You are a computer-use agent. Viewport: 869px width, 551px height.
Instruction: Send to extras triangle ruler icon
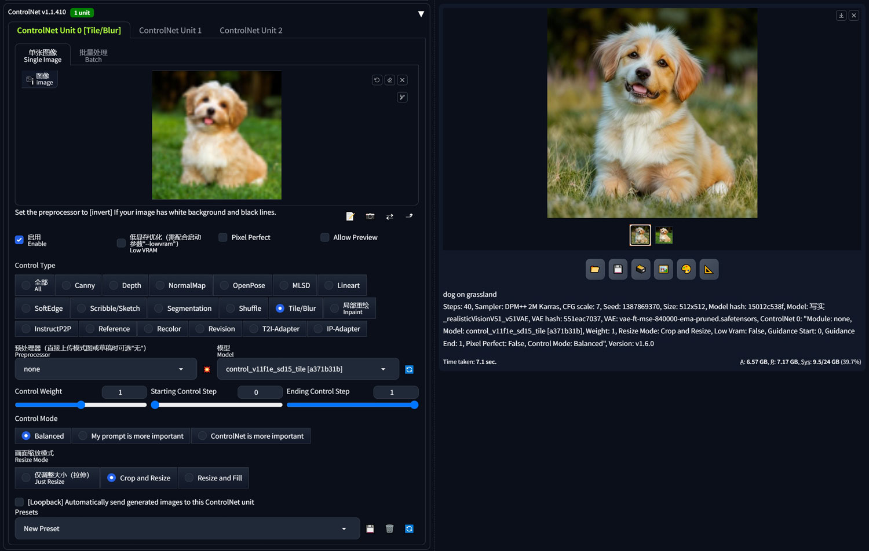tap(709, 269)
